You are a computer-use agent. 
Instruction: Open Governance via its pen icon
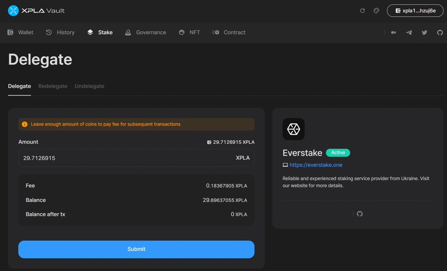pyautogui.click(x=128, y=32)
